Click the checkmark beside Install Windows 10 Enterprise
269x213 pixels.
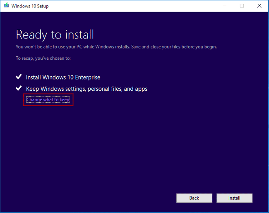(19, 77)
